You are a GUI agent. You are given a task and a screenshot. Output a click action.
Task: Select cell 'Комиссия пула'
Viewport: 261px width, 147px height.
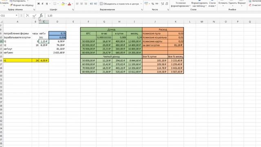pyautogui.click(x=155, y=33)
